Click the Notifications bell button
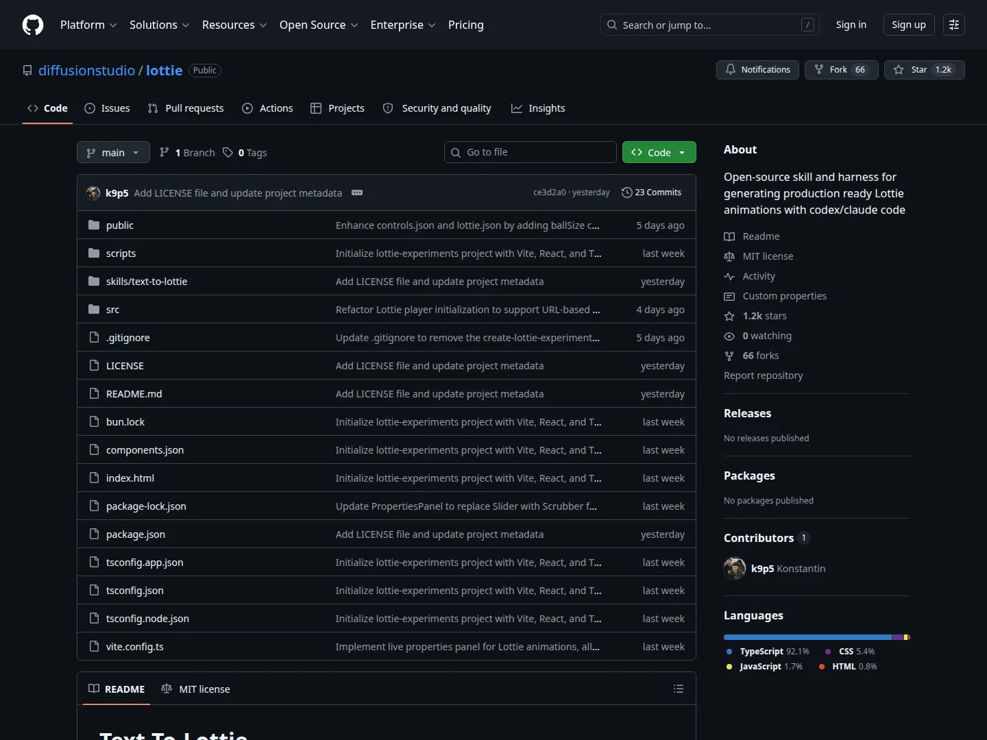The height and width of the screenshot is (740, 987). pos(757,70)
